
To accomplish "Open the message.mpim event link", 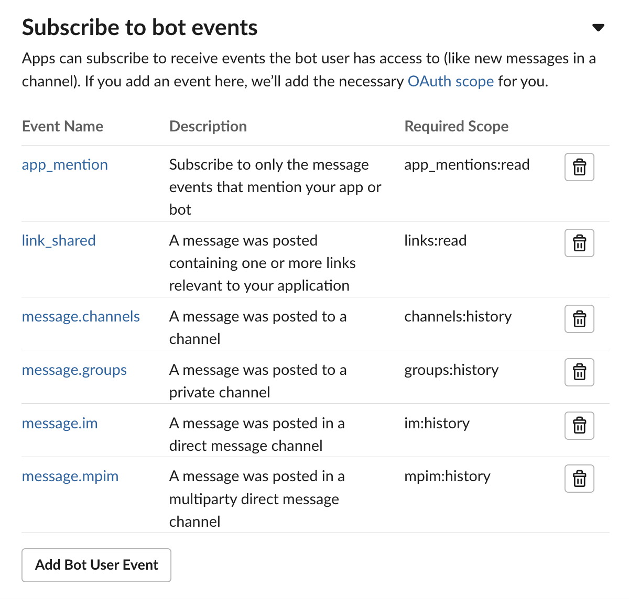I will 70,476.
